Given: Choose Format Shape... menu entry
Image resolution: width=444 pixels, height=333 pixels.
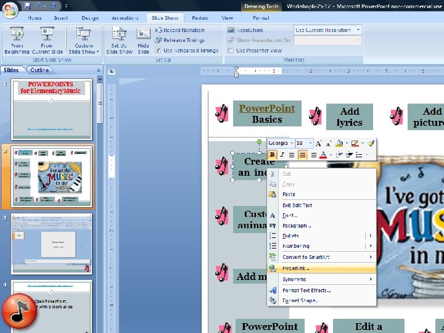Looking at the screenshot, I should (321, 300).
